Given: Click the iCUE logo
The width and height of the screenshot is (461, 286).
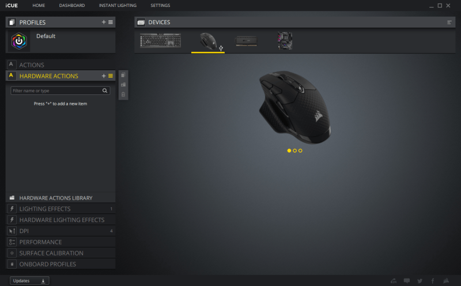Looking at the screenshot, I should coord(12,5).
